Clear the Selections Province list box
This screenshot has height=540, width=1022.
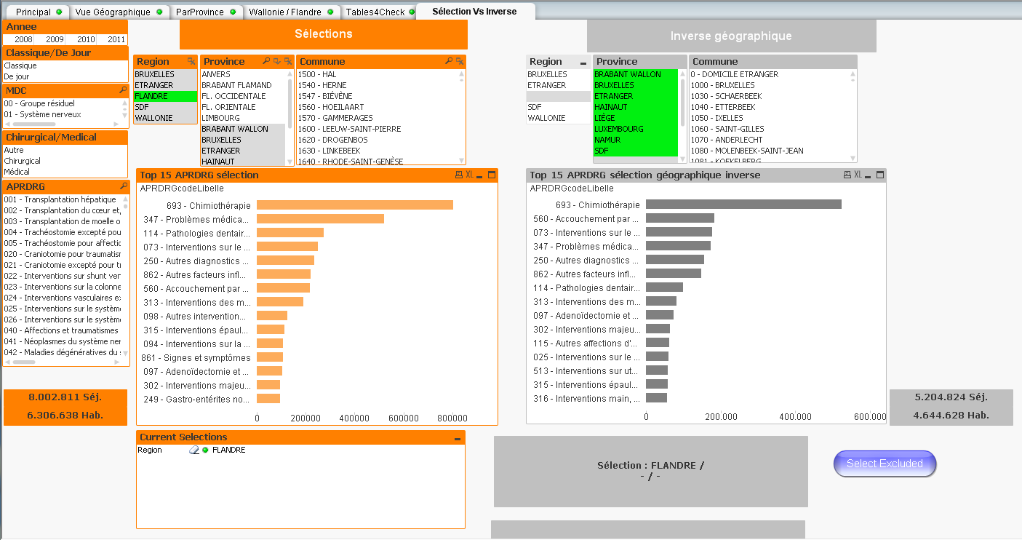[288, 62]
